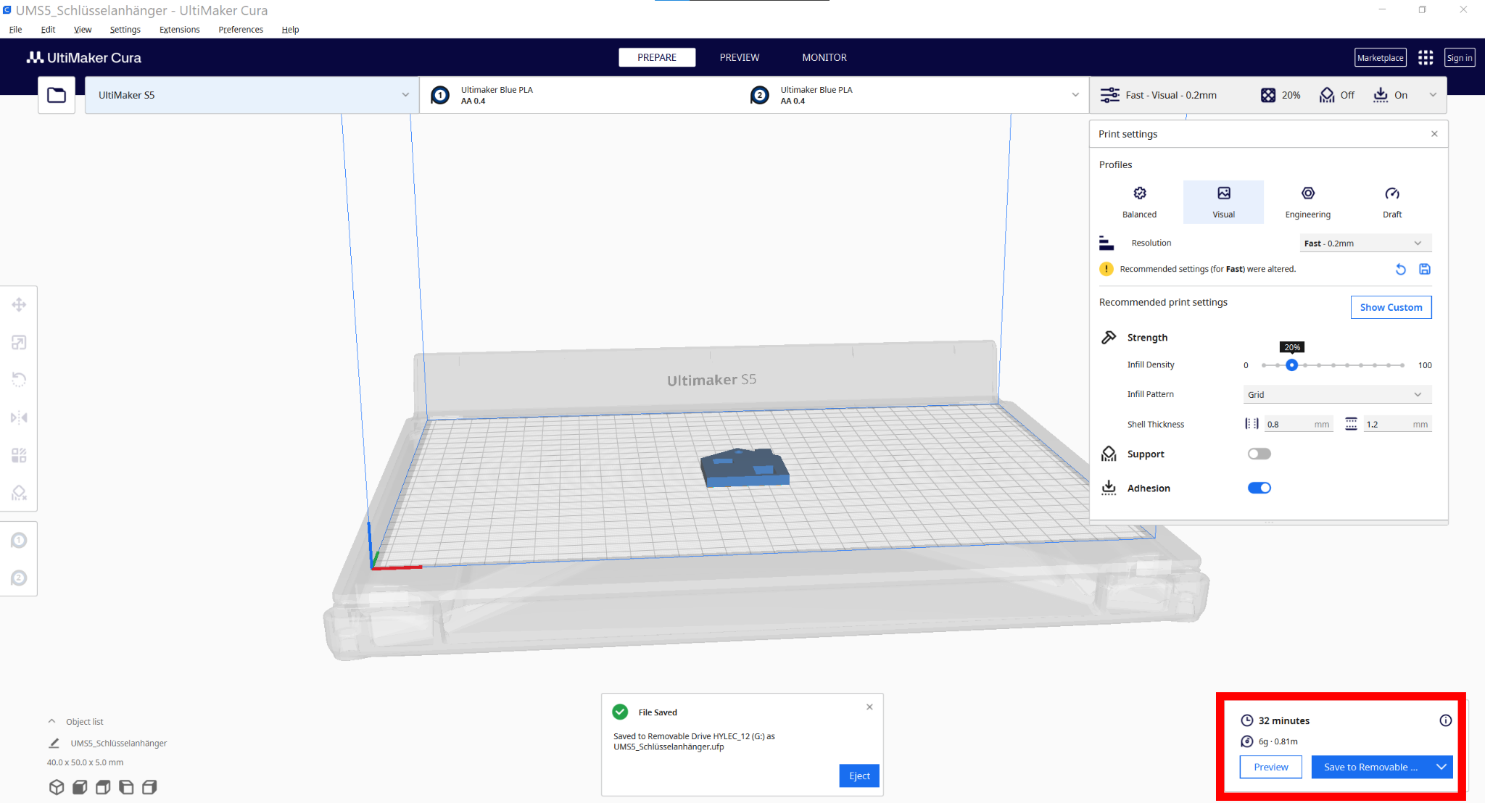Switch to front view cube
Screen dimensions: 1485x803
point(80,787)
